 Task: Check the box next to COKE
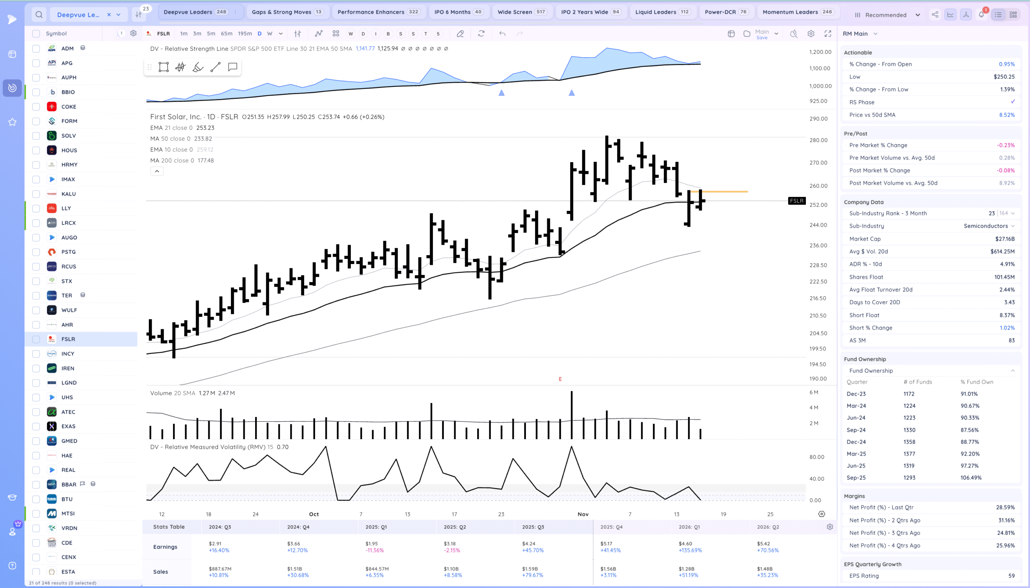pos(36,107)
